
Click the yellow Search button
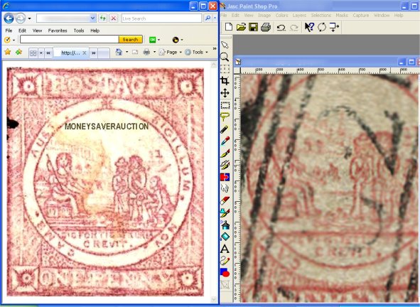click(131, 39)
